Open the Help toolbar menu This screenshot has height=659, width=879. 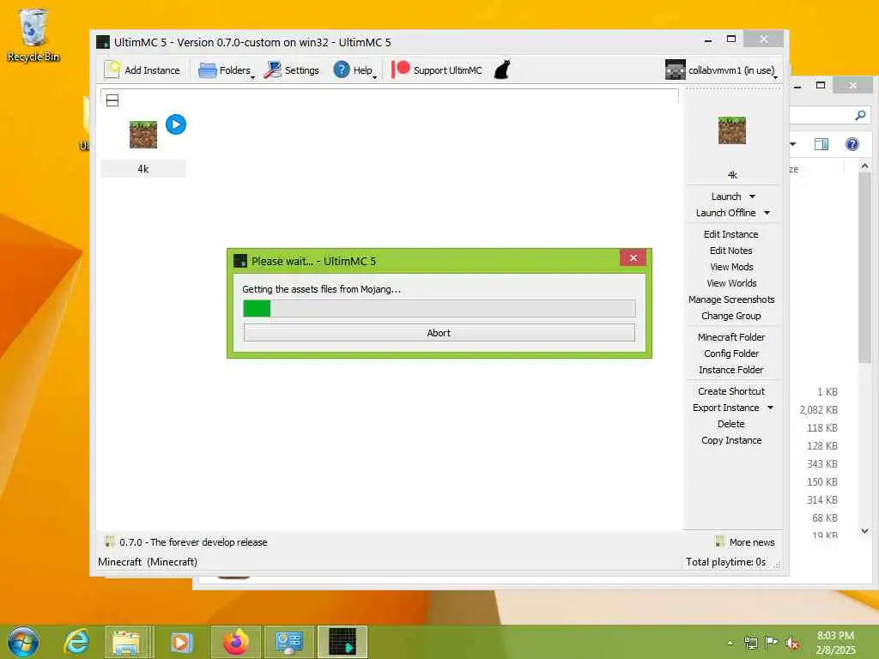pyautogui.click(x=355, y=70)
